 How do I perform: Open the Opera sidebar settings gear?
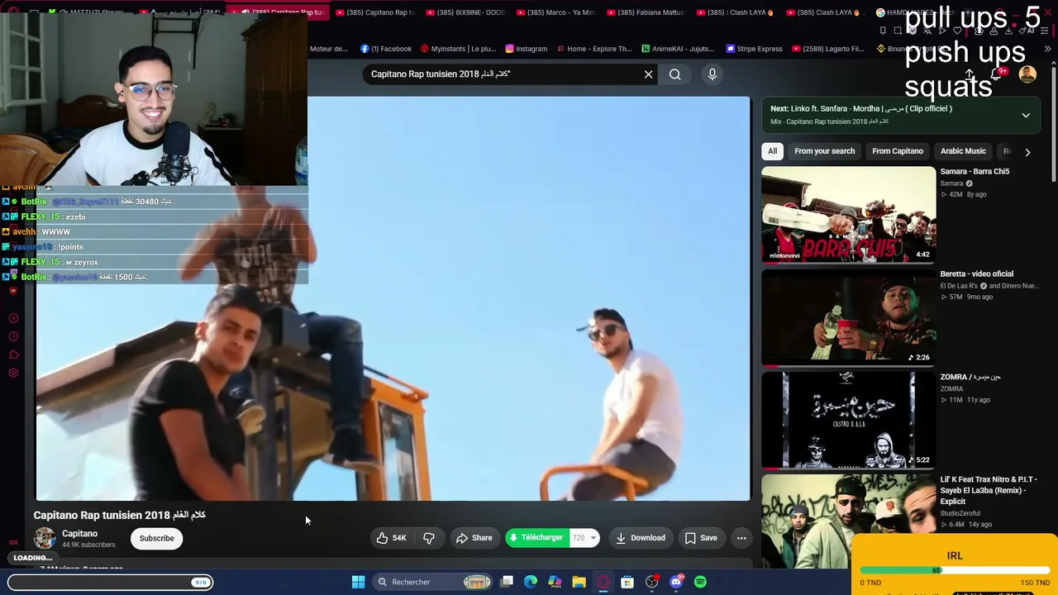[x=13, y=373]
